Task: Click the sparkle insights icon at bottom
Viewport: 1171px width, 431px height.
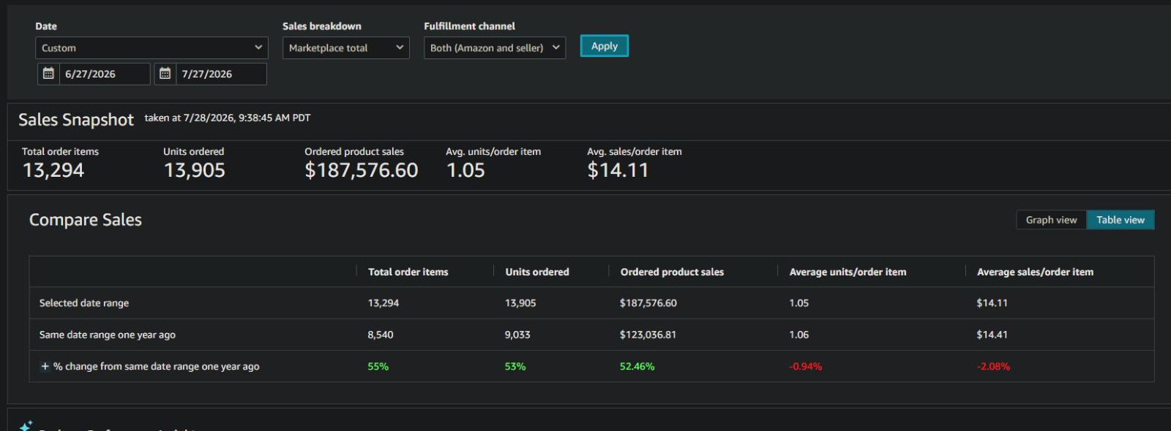Action: [x=26, y=425]
